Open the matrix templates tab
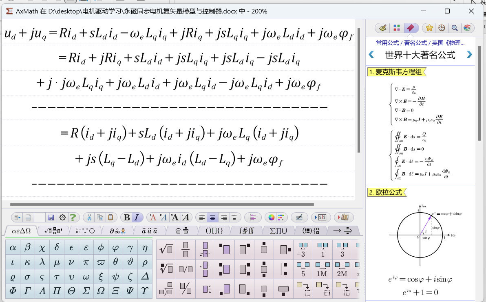Image resolution: width=486 pixels, height=302 pixels. (311, 231)
